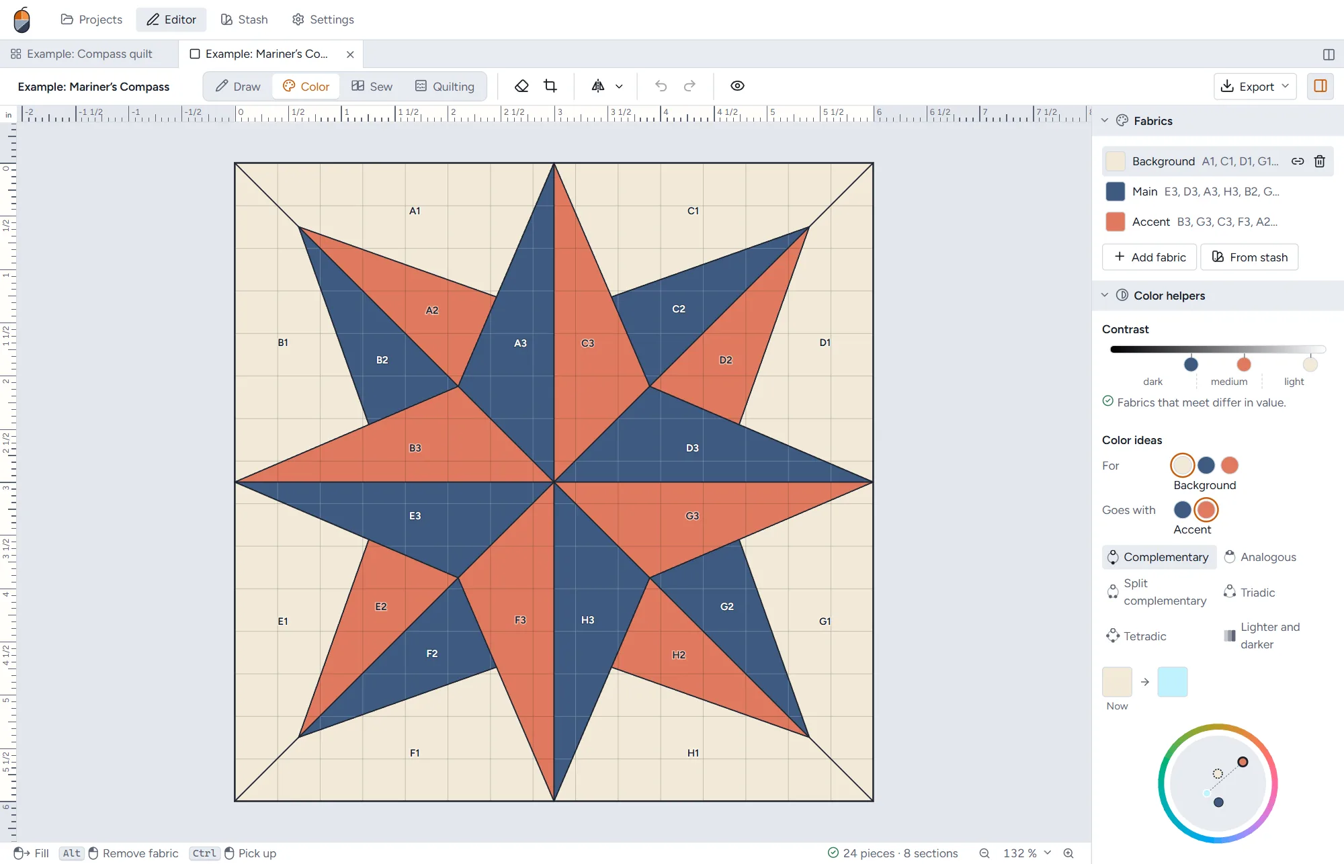
Task: Click the split view icon in tab bar
Action: [x=1329, y=54]
